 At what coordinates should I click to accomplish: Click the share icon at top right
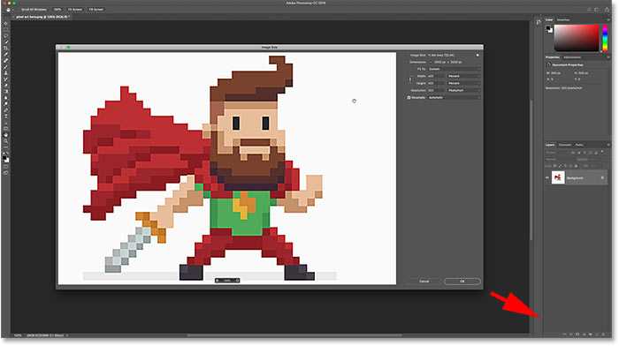pos(608,10)
